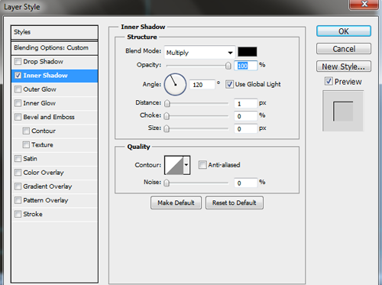Click the Cancel button
The image size is (382, 285).
tap(344, 49)
